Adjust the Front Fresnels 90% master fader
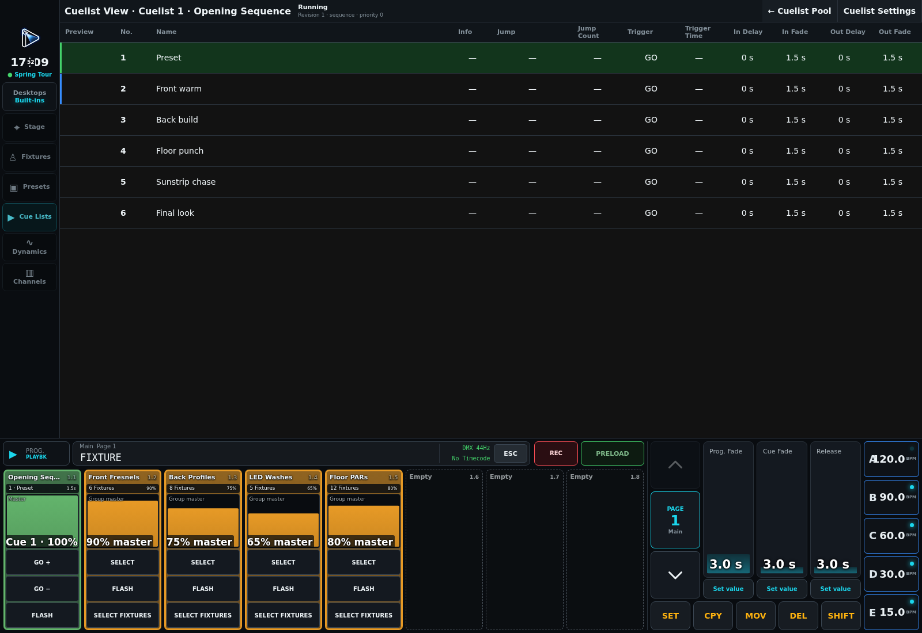922x633 pixels. (x=123, y=521)
